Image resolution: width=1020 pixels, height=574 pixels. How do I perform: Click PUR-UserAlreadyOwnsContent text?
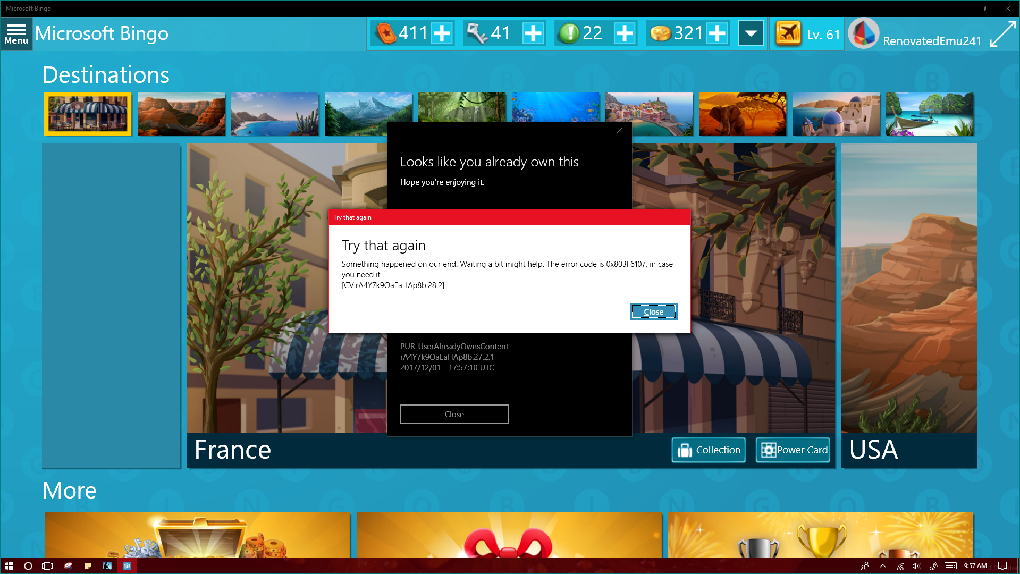454,347
